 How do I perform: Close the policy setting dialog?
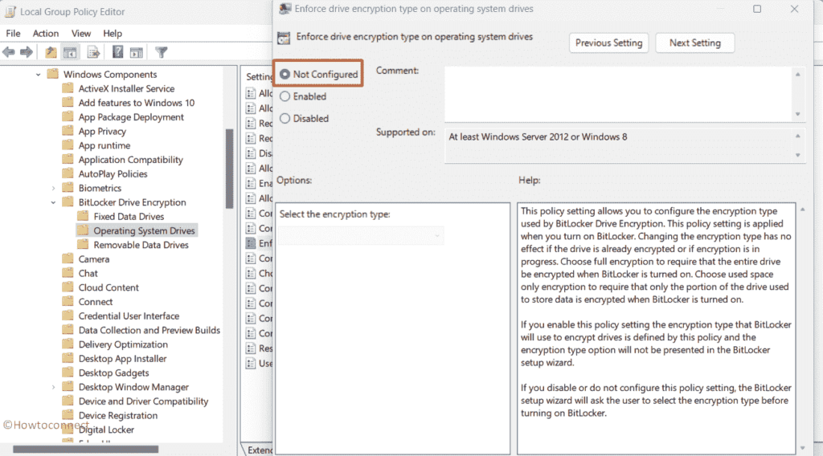(794, 9)
